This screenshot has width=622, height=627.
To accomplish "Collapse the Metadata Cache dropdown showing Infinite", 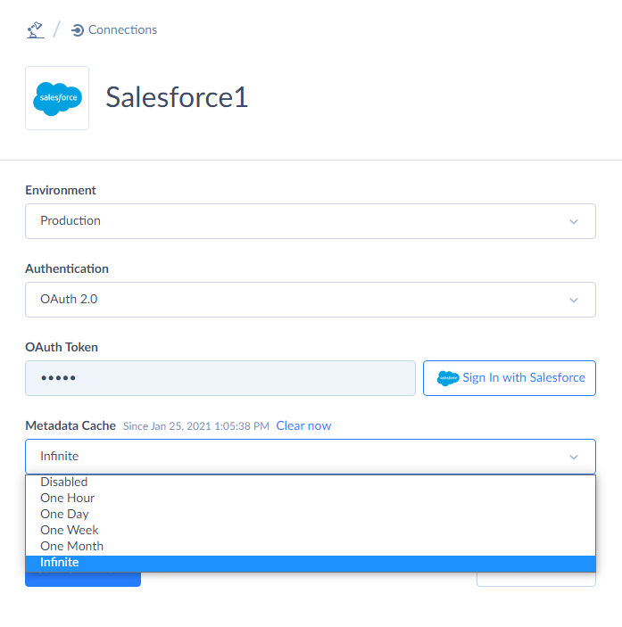I will [311, 457].
